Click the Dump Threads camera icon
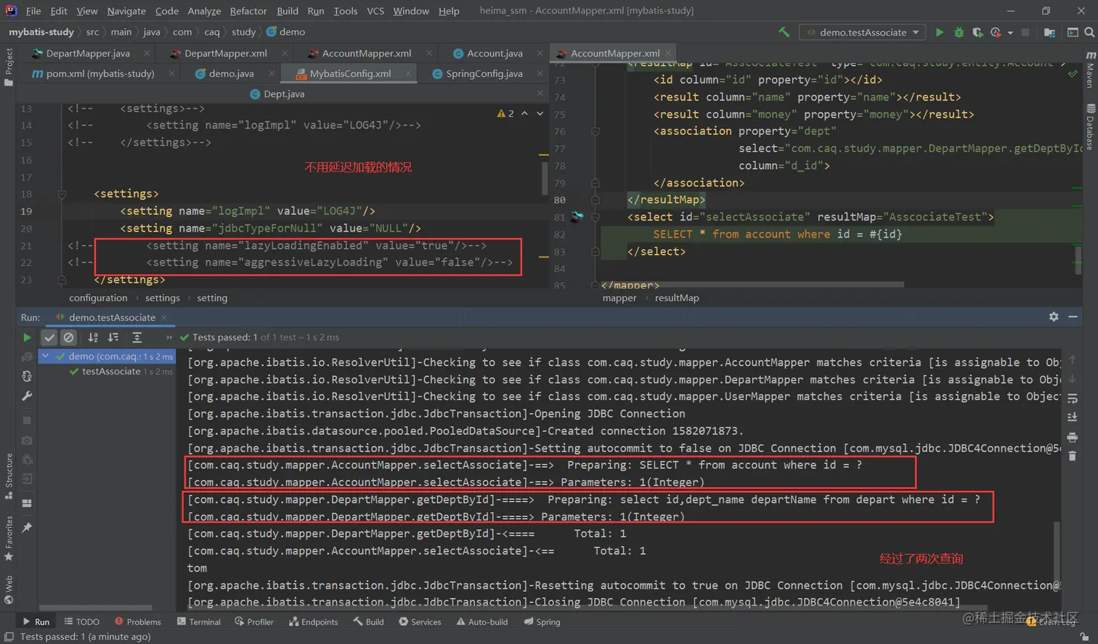 [27, 440]
